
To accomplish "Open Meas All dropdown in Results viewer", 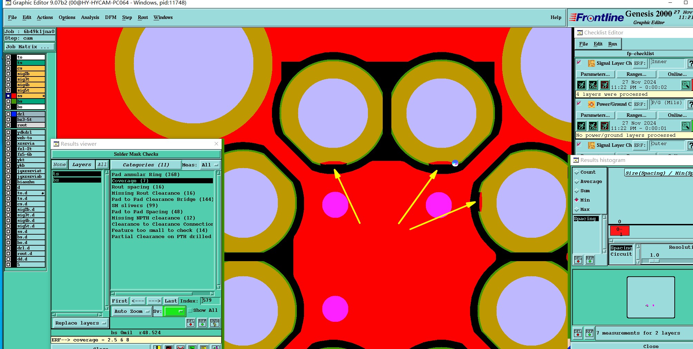I will pos(210,165).
